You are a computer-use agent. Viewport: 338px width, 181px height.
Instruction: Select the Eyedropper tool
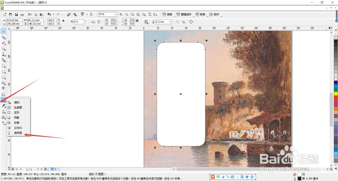point(3,106)
